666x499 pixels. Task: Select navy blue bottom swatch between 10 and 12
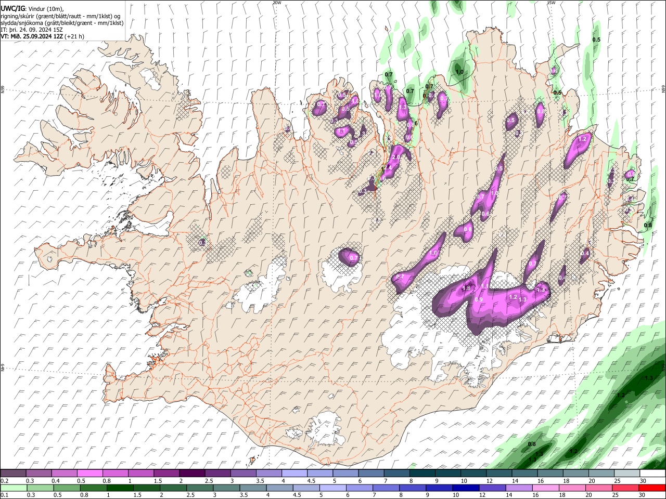tap(465, 488)
